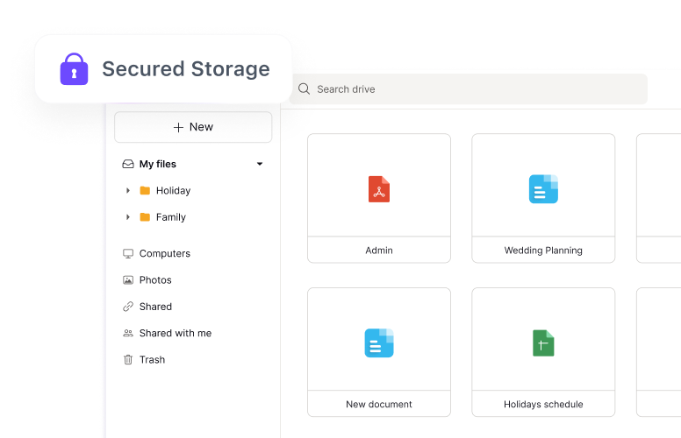Click the Photos image icon
Image resolution: width=681 pixels, height=438 pixels.
point(128,280)
